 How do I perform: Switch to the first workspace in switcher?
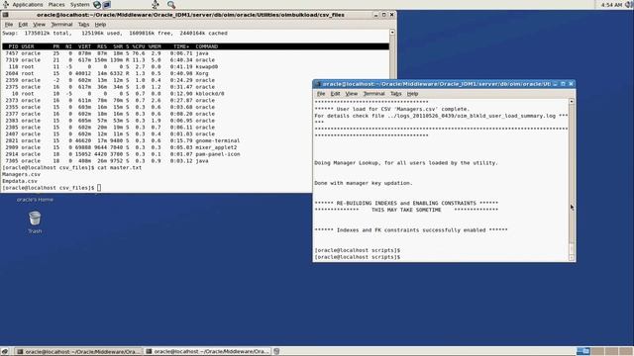point(583,352)
